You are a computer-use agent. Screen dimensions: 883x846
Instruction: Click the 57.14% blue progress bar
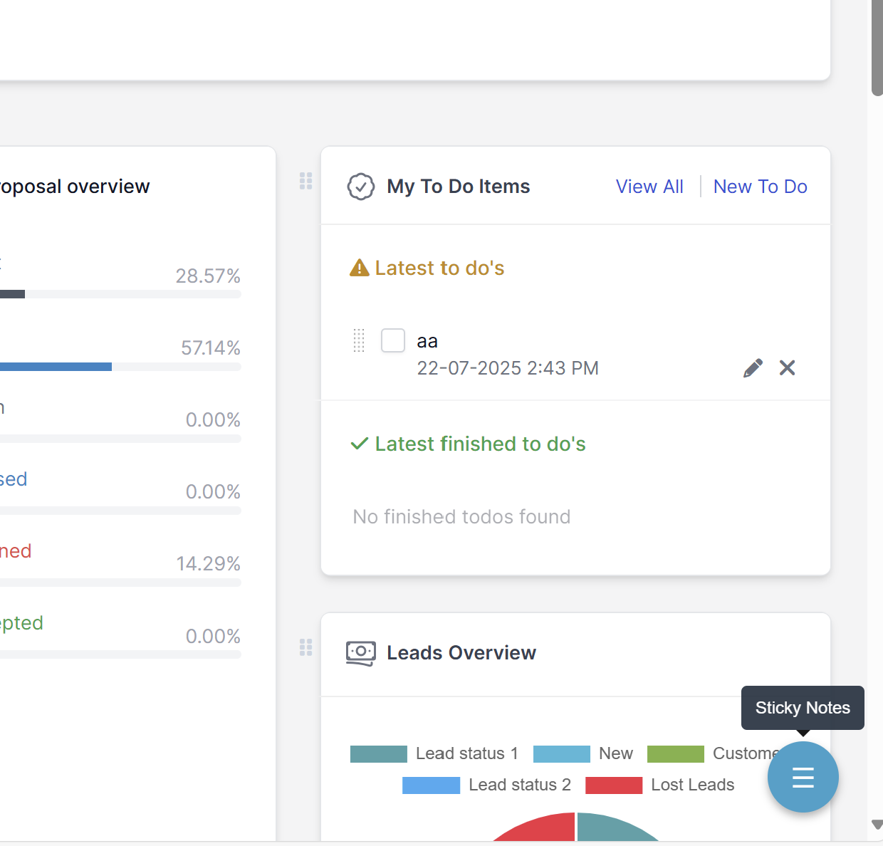coord(56,367)
